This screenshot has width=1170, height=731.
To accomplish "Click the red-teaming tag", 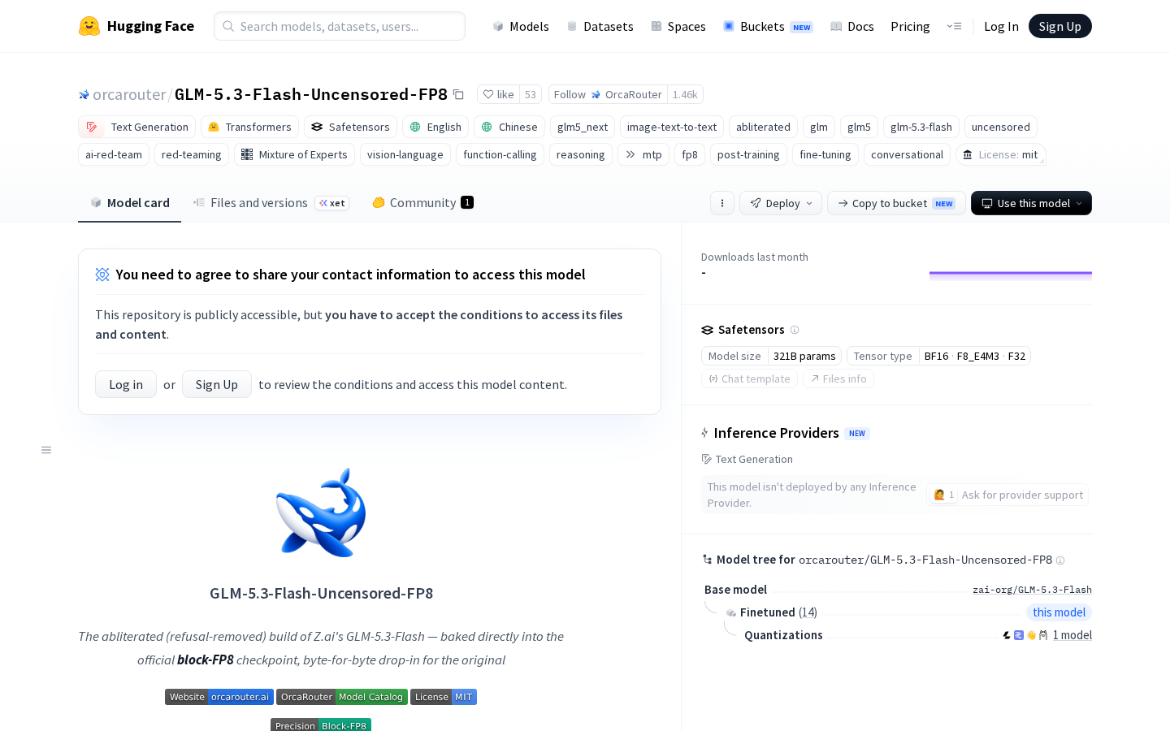I will (x=192, y=154).
